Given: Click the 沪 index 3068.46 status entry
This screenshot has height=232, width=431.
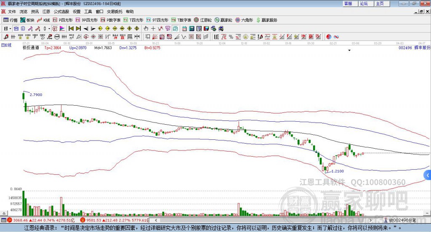Looking at the screenshot, I should 41,220.
